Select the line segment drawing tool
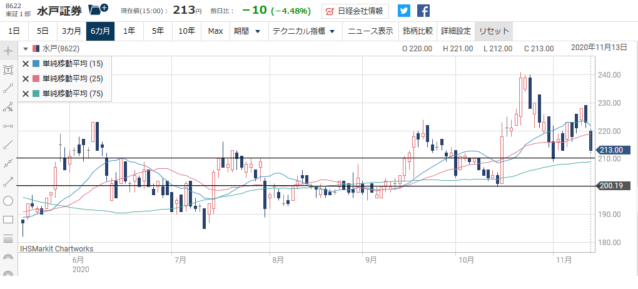Viewport: 638px width, 289px height. pyautogui.click(x=8, y=88)
